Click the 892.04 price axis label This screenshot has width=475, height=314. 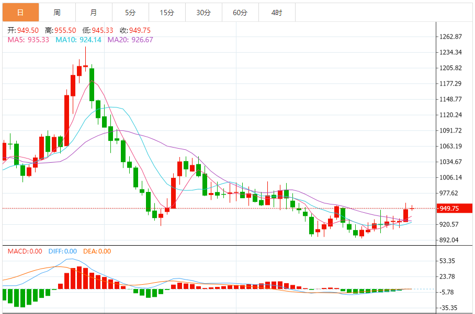[x=449, y=240]
